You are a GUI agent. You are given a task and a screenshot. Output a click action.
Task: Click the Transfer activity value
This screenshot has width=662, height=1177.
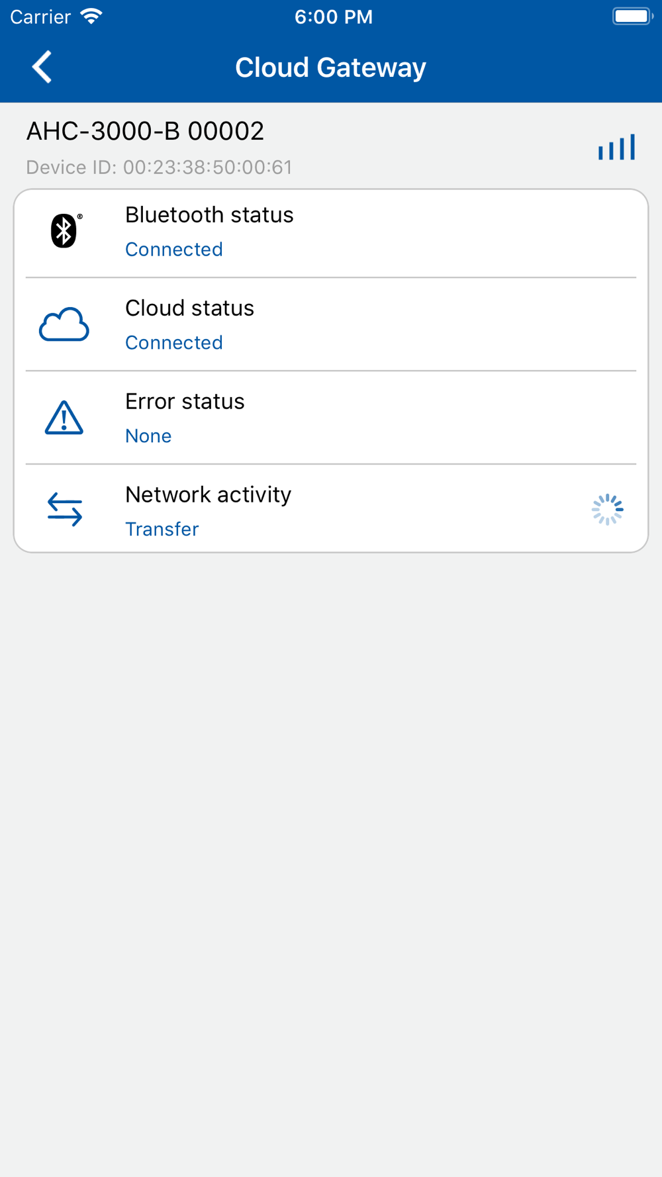pos(162,530)
